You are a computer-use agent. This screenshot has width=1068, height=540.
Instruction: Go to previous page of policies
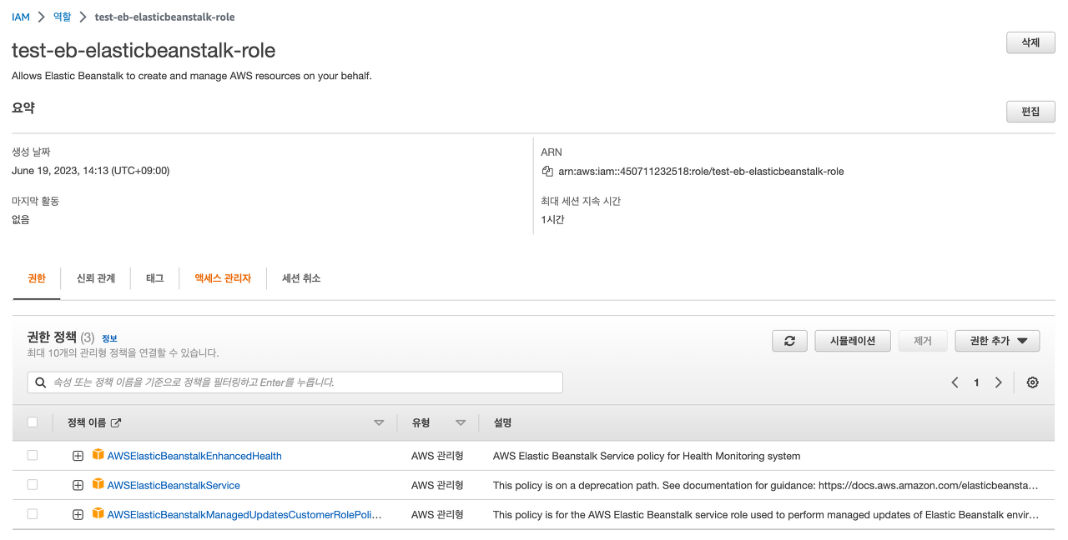click(955, 382)
